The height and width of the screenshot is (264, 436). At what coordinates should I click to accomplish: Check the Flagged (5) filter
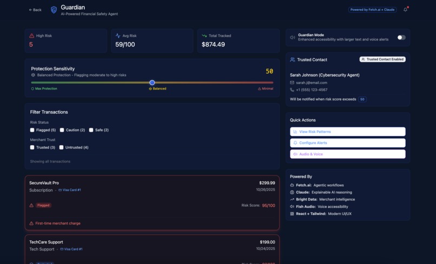32,130
